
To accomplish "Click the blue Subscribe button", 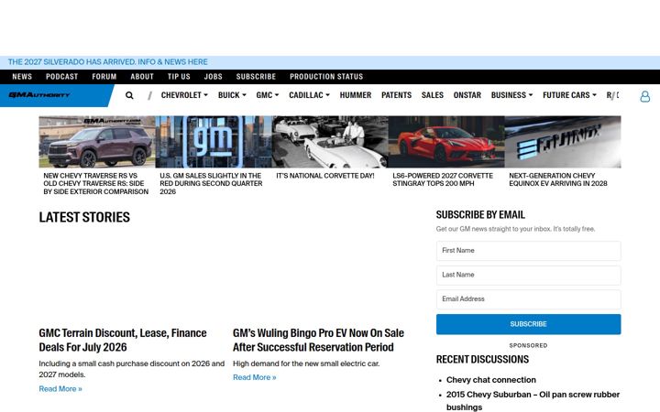I will 528,324.
